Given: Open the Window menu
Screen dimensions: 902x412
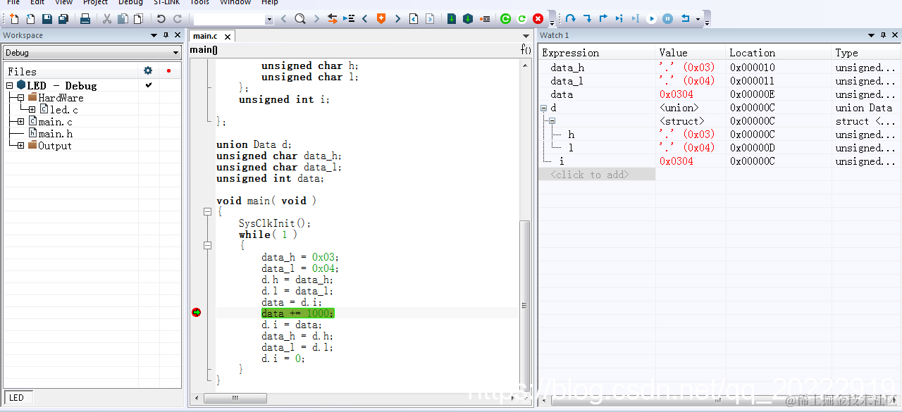Looking at the screenshot, I should (235, 3).
